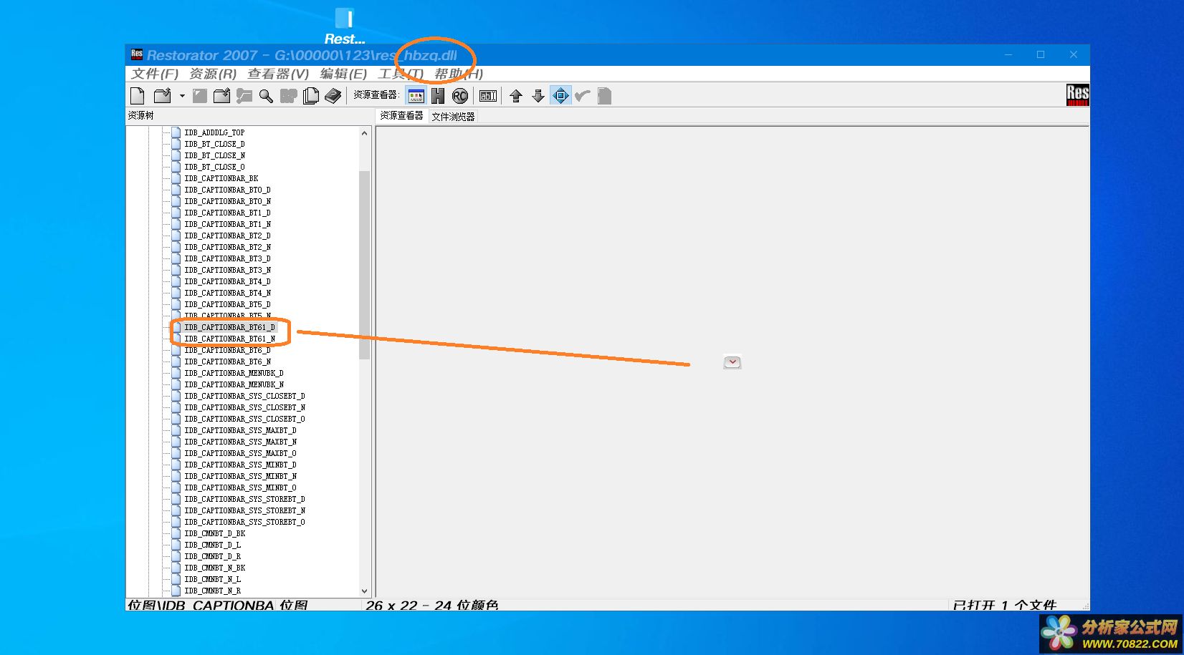
Task: Select IDB_CAPTIONBAR_SYS_STOREBT_D tree item
Action: coord(244,499)
